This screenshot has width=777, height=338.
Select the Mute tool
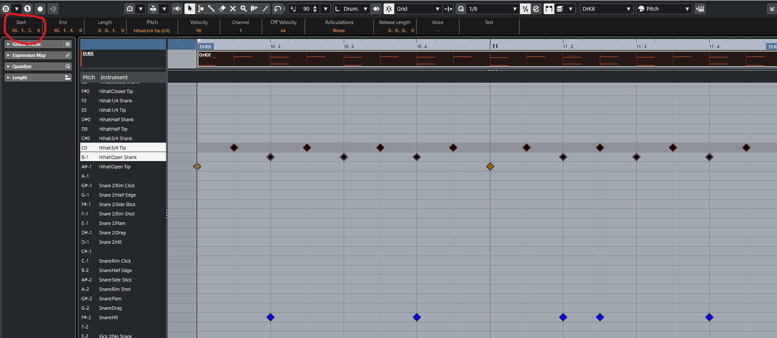tap(233, 9)
